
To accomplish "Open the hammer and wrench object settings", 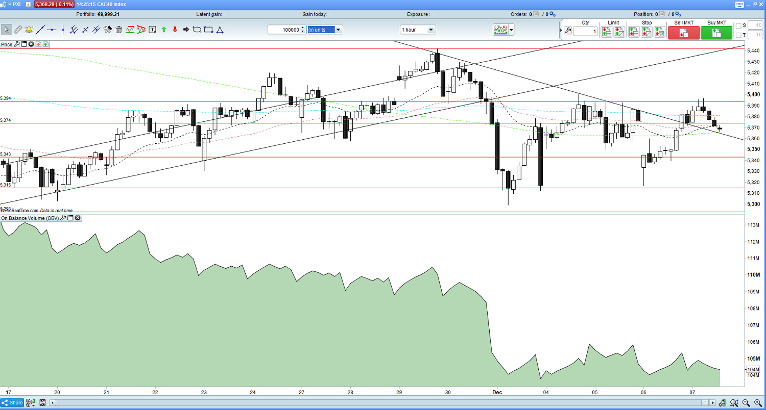I will (x=107, y=30).
